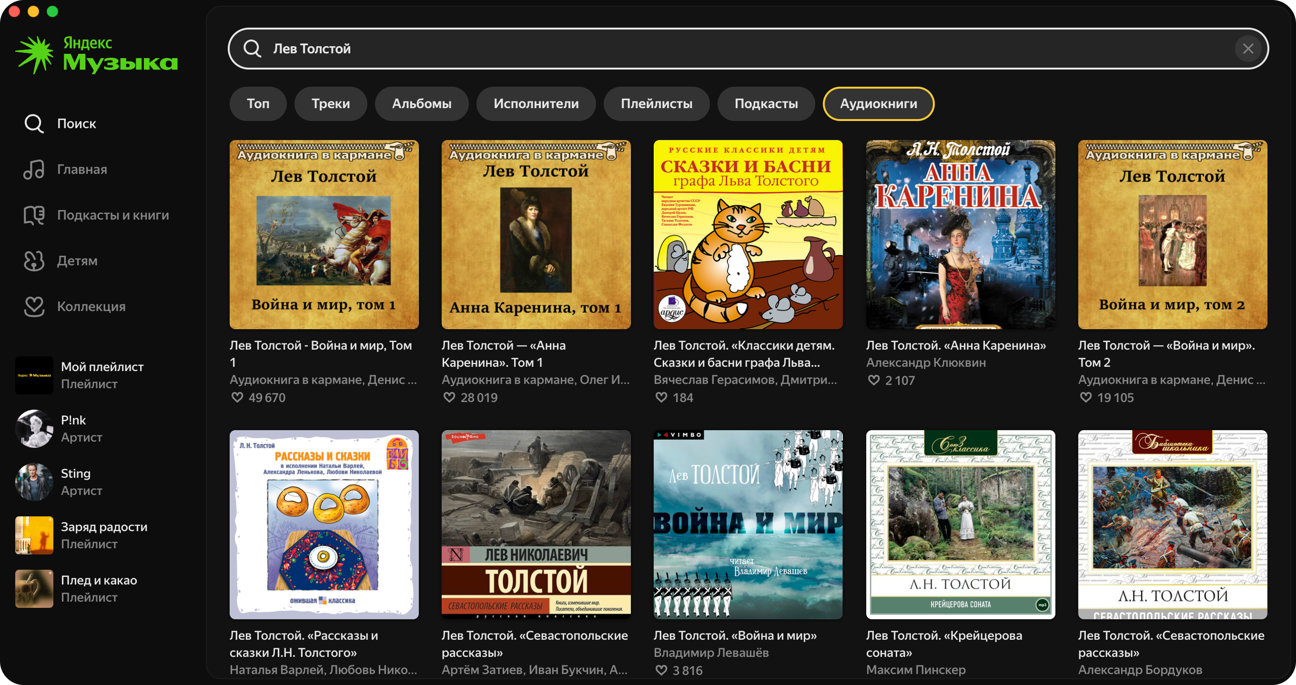
Task: Open the Библиотека школьника Севастопольские рассказы cover
Action: [1172, 524]
